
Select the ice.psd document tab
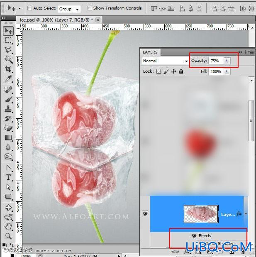click(56, 20)
